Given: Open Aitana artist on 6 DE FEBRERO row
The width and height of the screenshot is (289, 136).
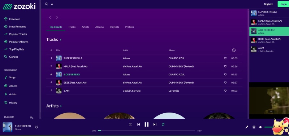Looking at the screenshot, I should pos(126,74).
